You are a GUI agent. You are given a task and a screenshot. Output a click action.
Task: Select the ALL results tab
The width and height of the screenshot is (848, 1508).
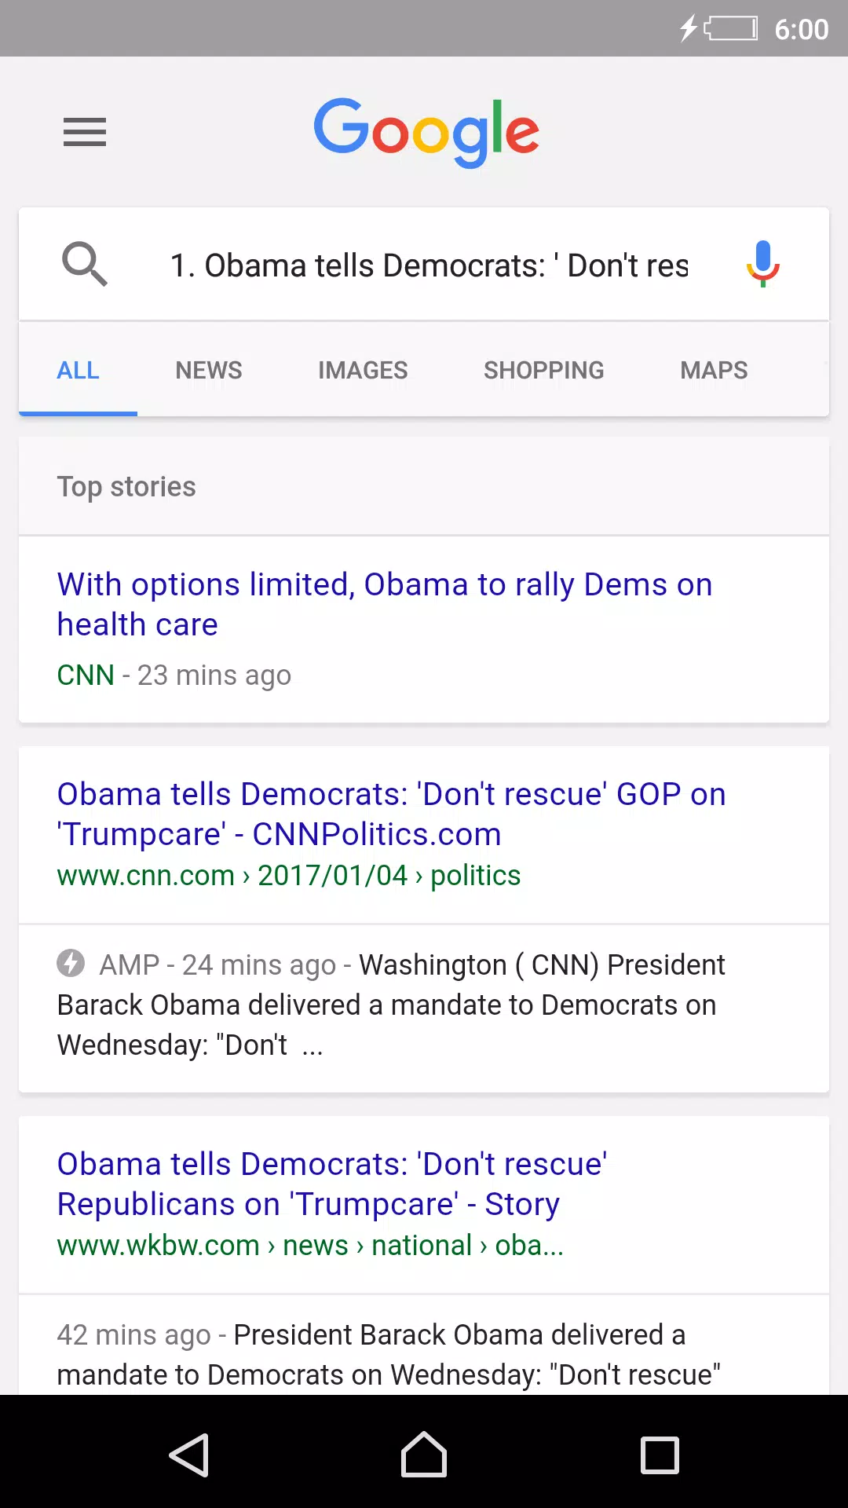pyautogui.click(x=78, y=370)
